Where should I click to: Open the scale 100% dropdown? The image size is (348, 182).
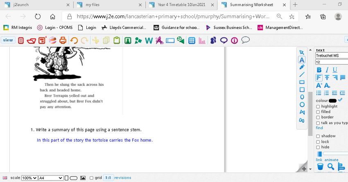pyautogui.click(x=29, y=178)
